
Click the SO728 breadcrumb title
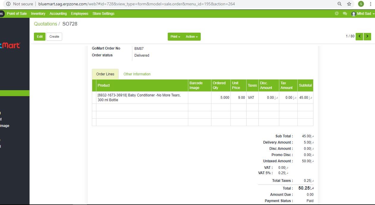coord(70,24)
